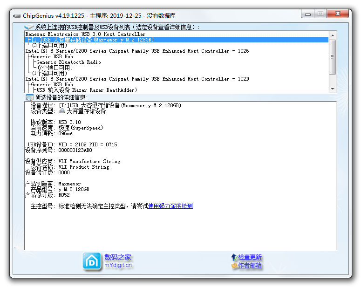The width and height of the screenshot is (361, 288).
Task: Click the check update arrow icon
Action: pos(234,257)
